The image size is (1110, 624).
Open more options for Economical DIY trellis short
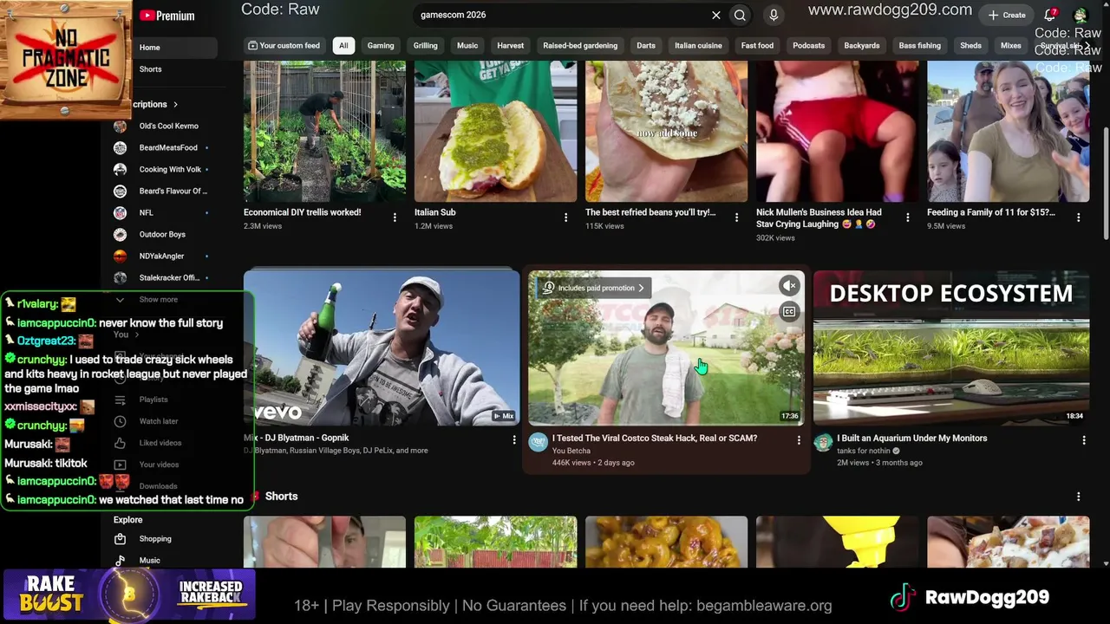coord(395,218)
